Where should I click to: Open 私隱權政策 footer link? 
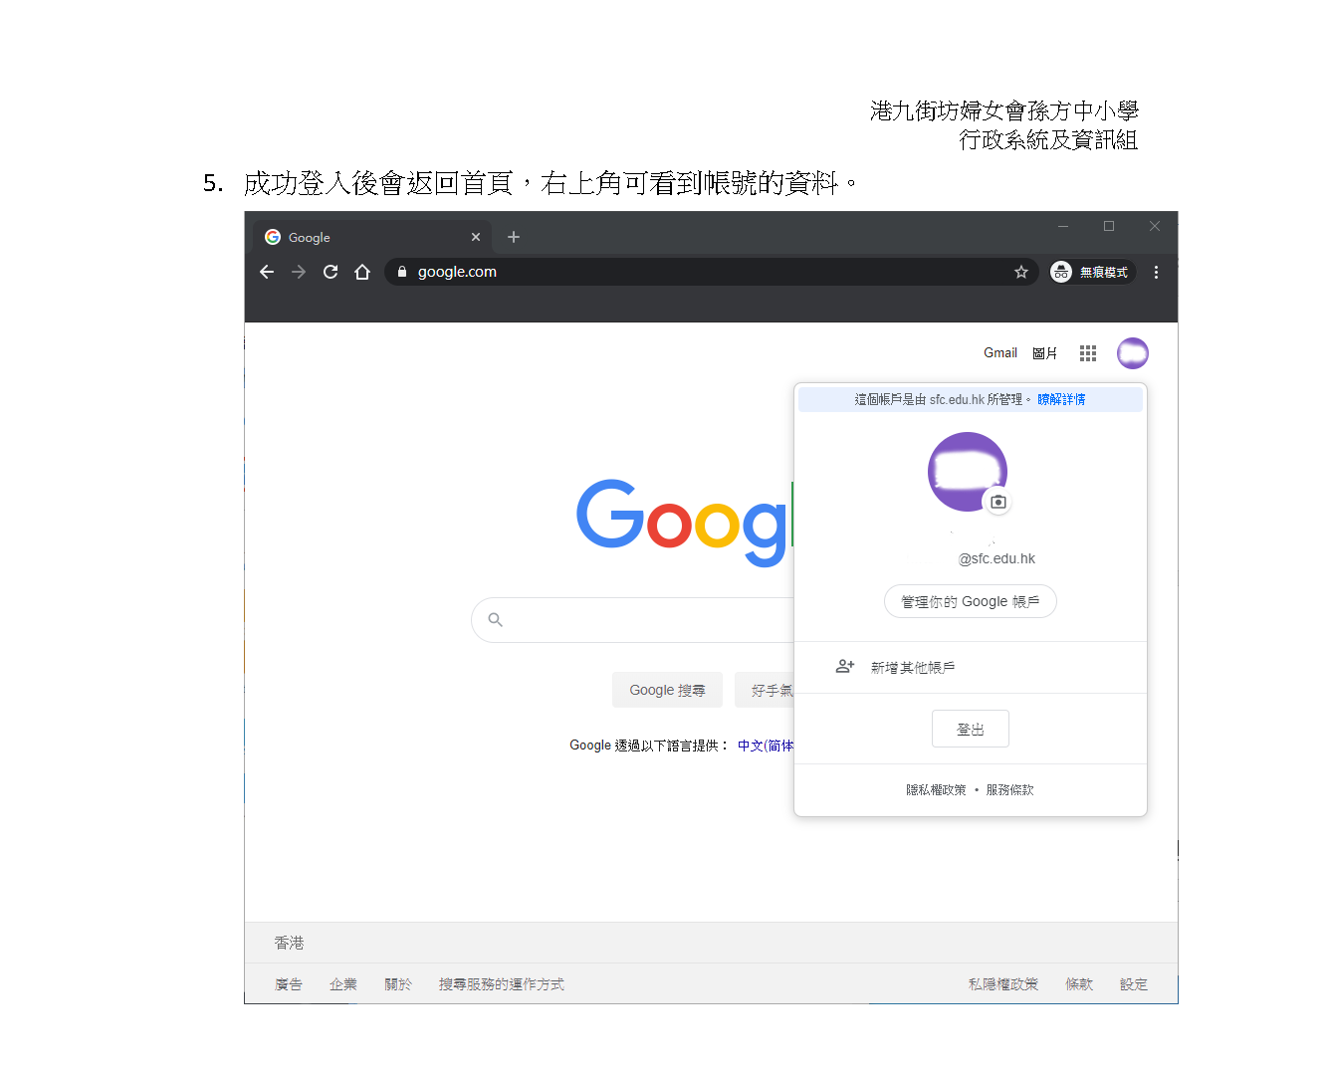pos(1003,984)
